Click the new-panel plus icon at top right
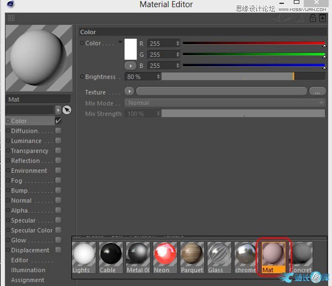The width and height of the screenshot is (332, 286). click(x=323, y=18)
